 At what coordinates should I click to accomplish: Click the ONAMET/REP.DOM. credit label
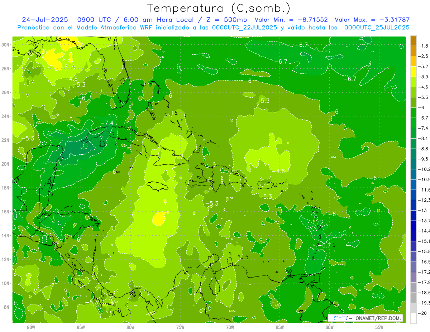(378, 318)
